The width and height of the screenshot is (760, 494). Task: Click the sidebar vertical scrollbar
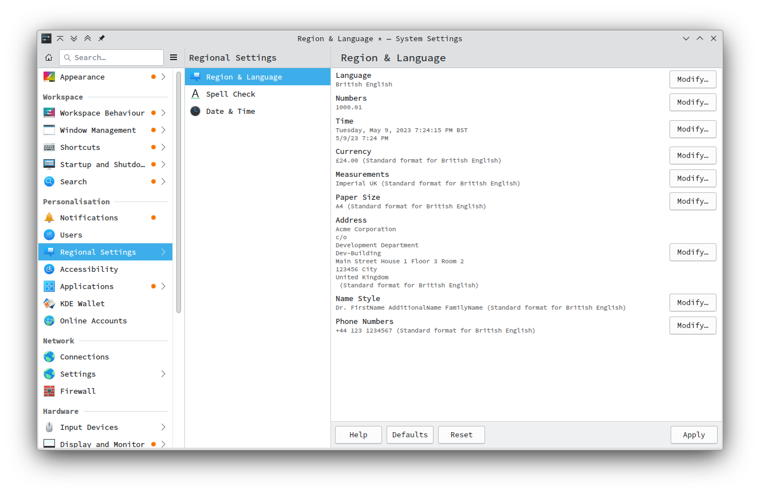[179, 192]
